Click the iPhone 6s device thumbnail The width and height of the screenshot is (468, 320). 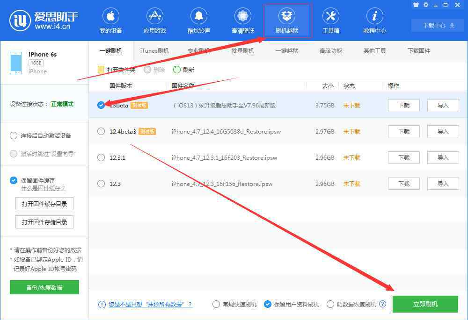[x=16, y=63]
